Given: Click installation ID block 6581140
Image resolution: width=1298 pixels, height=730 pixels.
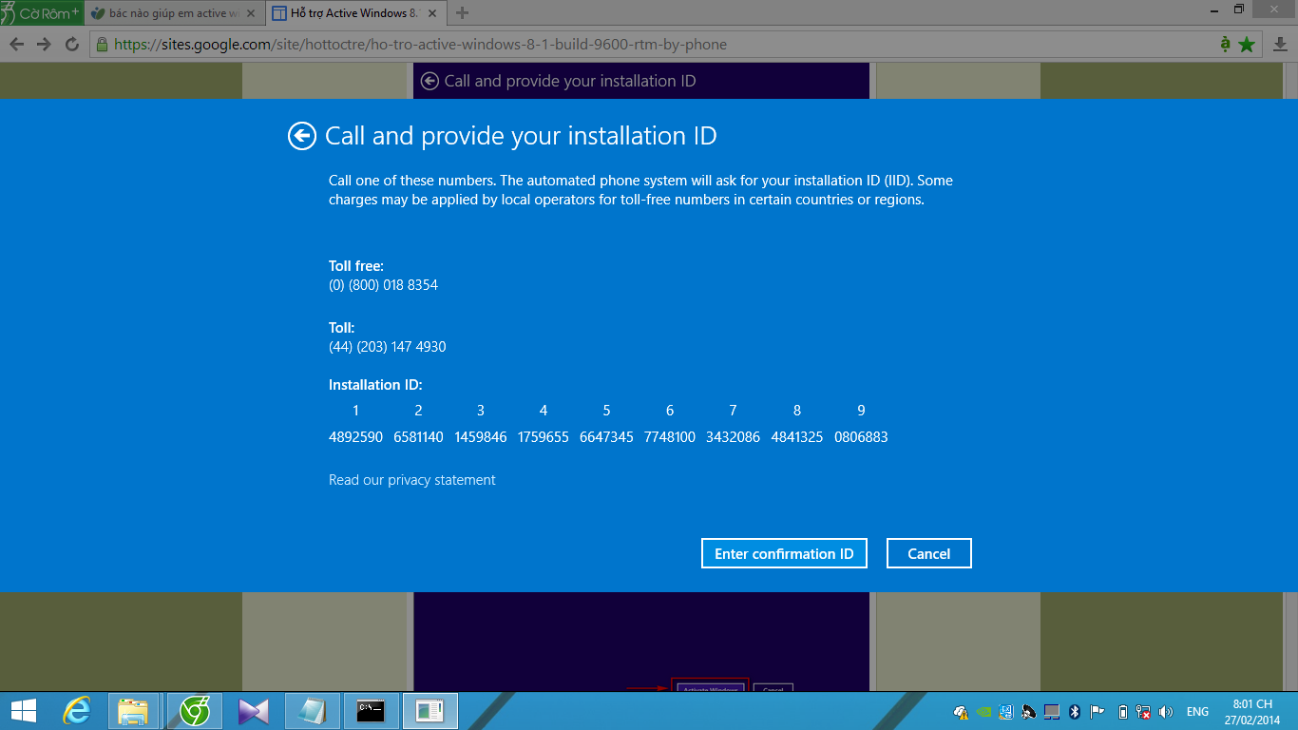Looking at the screenshot, I should tap(418, 437).
